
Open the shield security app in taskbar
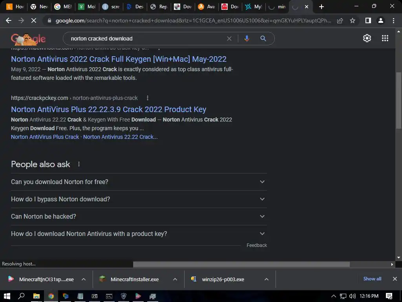point(124,296)
